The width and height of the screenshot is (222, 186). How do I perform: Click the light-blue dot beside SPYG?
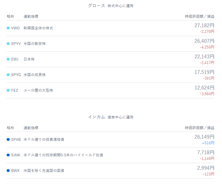[8, 75]
